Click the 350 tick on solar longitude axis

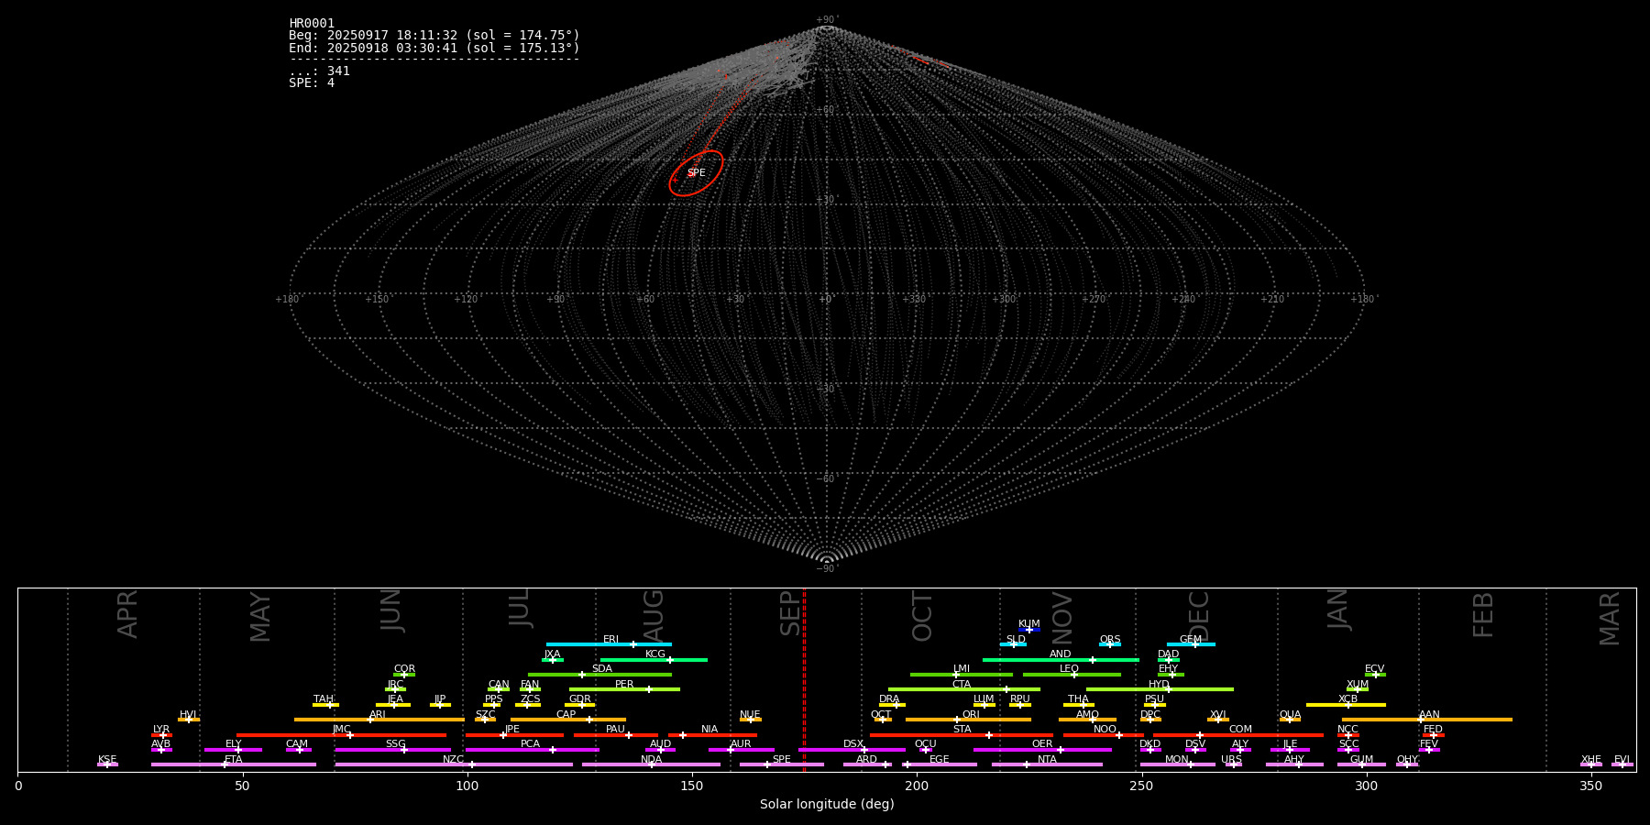pyautogui.click(x=1590, y=786)
